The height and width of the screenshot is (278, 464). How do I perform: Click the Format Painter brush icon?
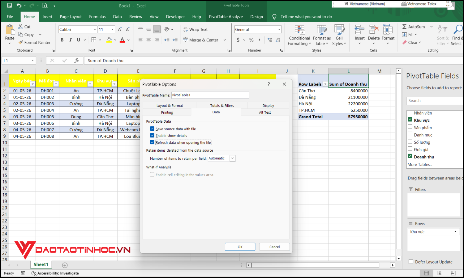tap(21, 42)
